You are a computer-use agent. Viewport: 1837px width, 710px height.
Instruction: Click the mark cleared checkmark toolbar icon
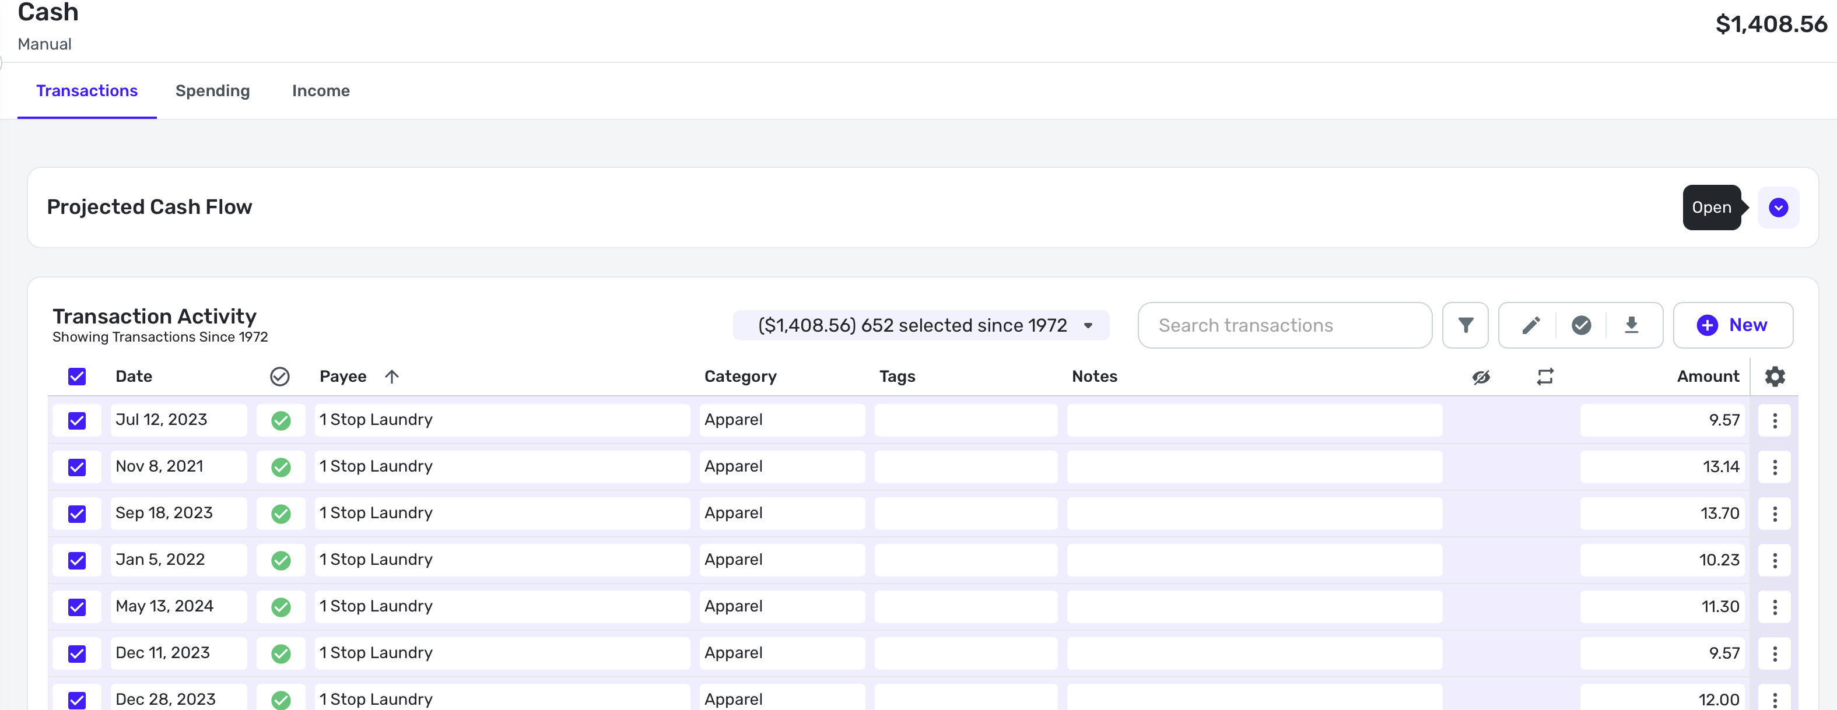point(1581,325)
